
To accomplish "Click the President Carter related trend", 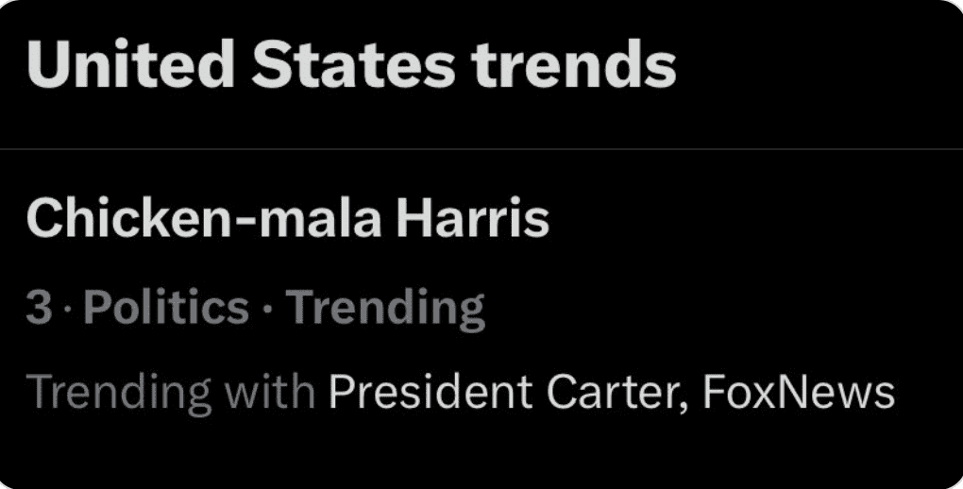I will 502,392.
